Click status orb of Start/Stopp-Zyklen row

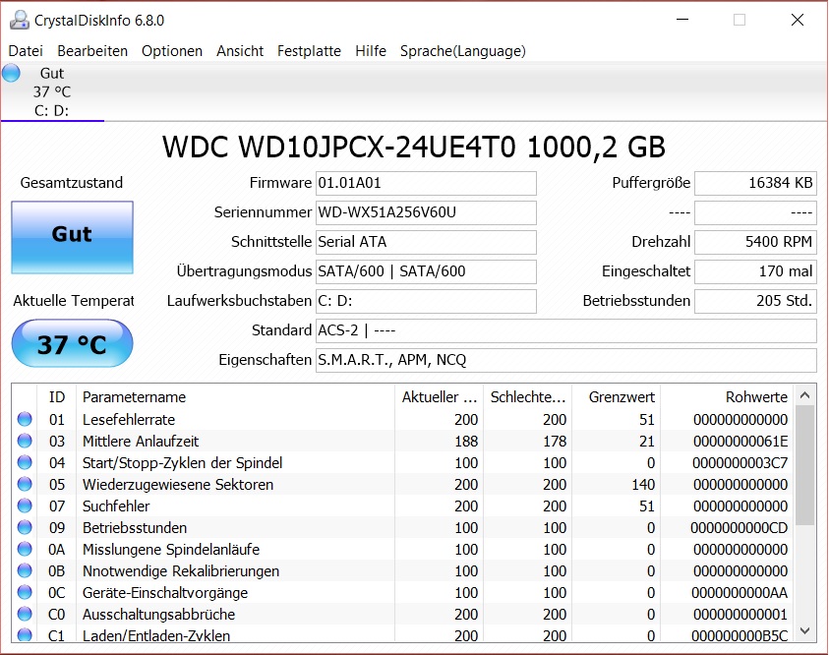[x=25, y=462]
